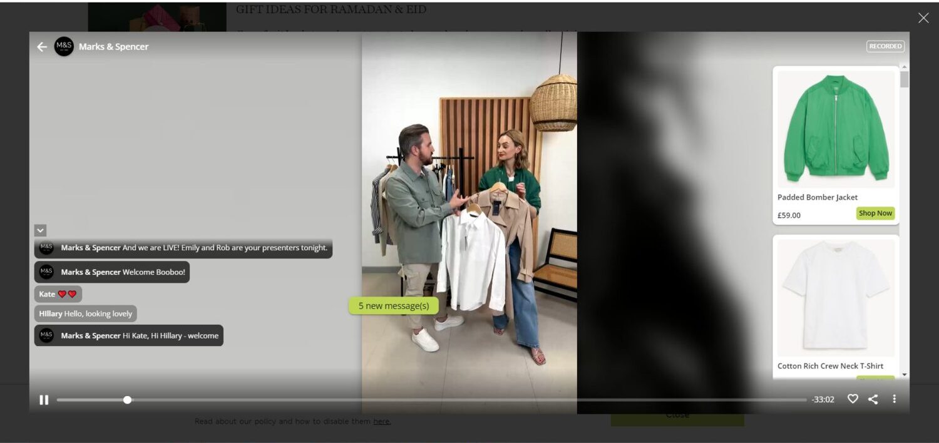
Task: Select the Padded Bomber Jacket title
Action: tap(818, 197)
